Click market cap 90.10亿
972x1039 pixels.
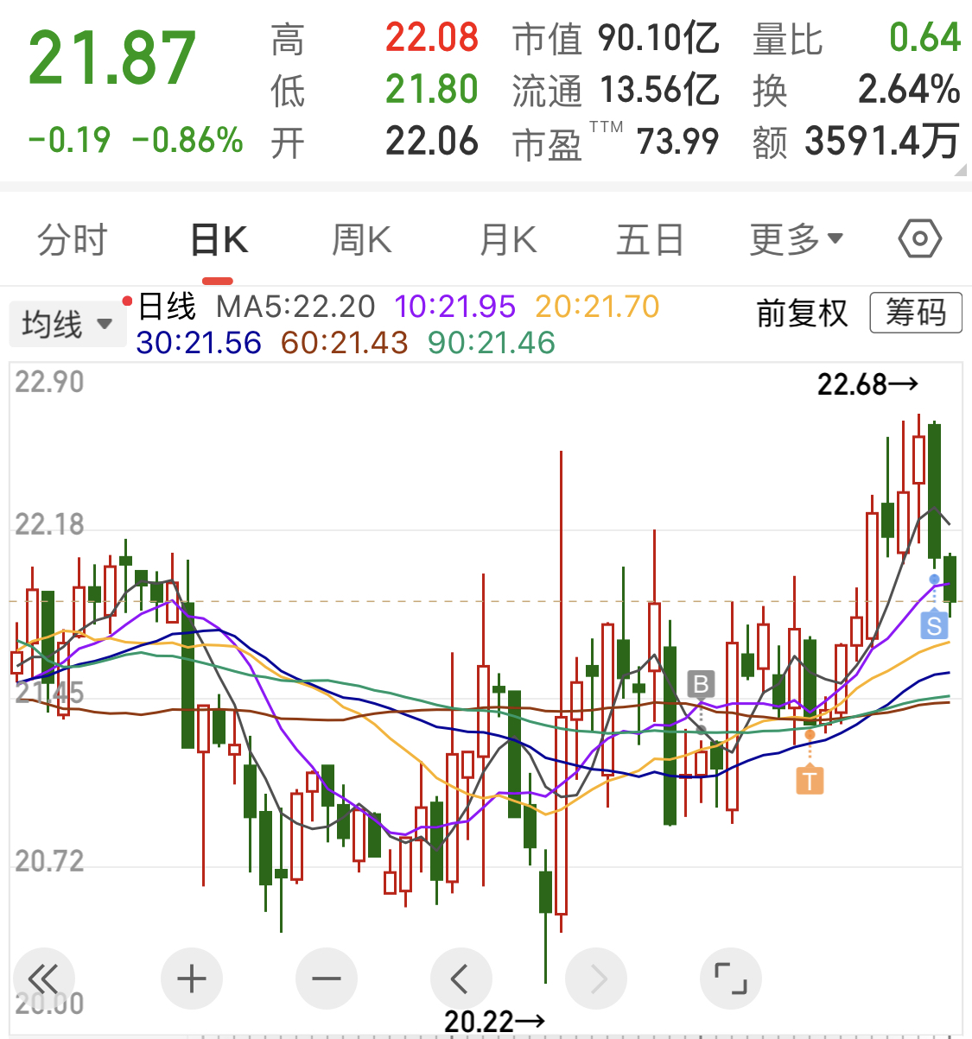[x=658, y=38]
